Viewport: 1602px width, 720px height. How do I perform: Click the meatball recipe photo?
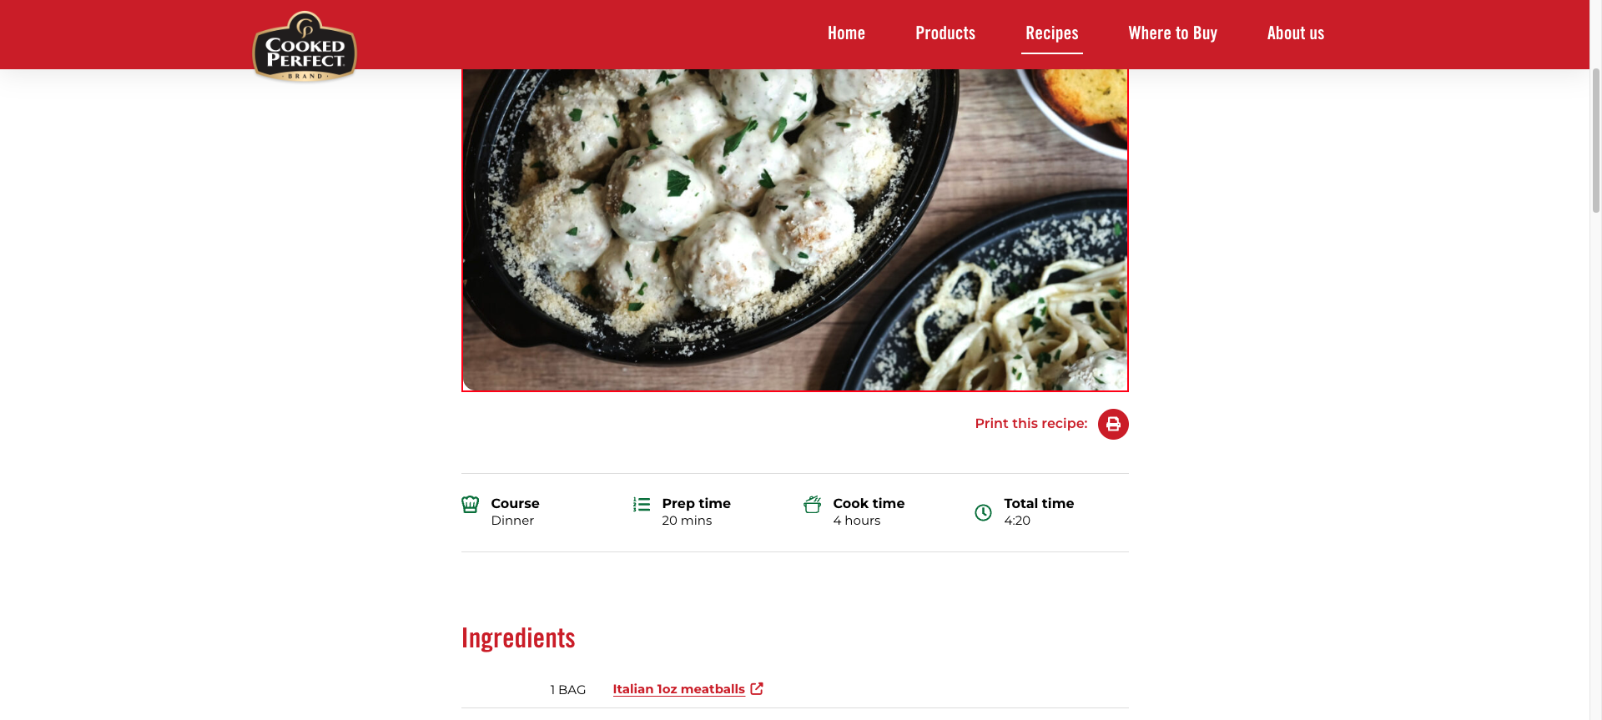[x=795, y=229]
